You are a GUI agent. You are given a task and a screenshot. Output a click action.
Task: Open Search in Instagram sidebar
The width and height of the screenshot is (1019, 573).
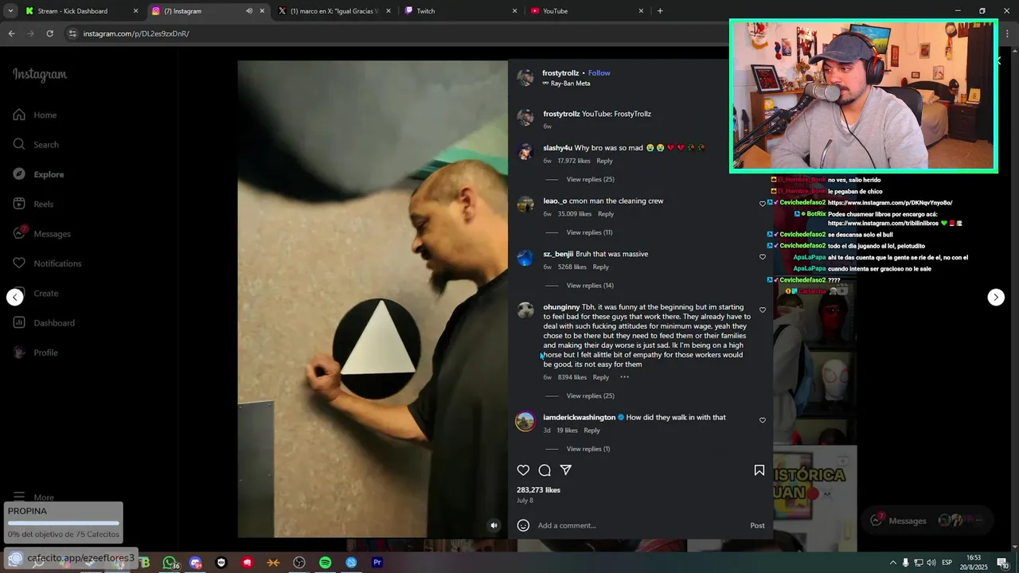tap(36, 144)
